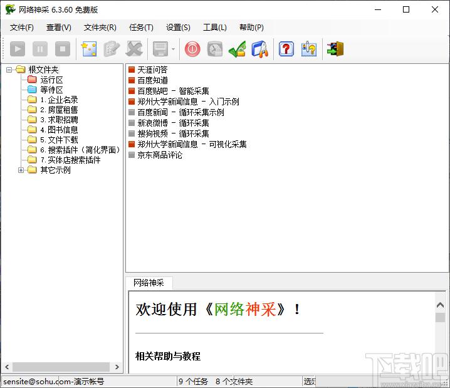Click the folder tree scroll-right arrow
The image size is (450, 388).
(117, 367)
